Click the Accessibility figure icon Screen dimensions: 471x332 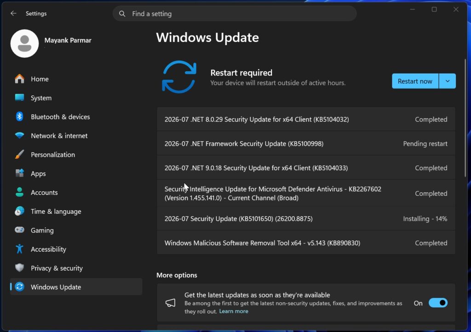pos(19,249)
